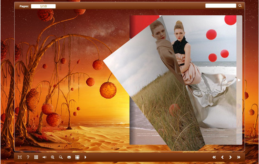Open the help question mark icon
This screenshot has width=259, height=164.
pyautogui.click(x=28, y=157)
